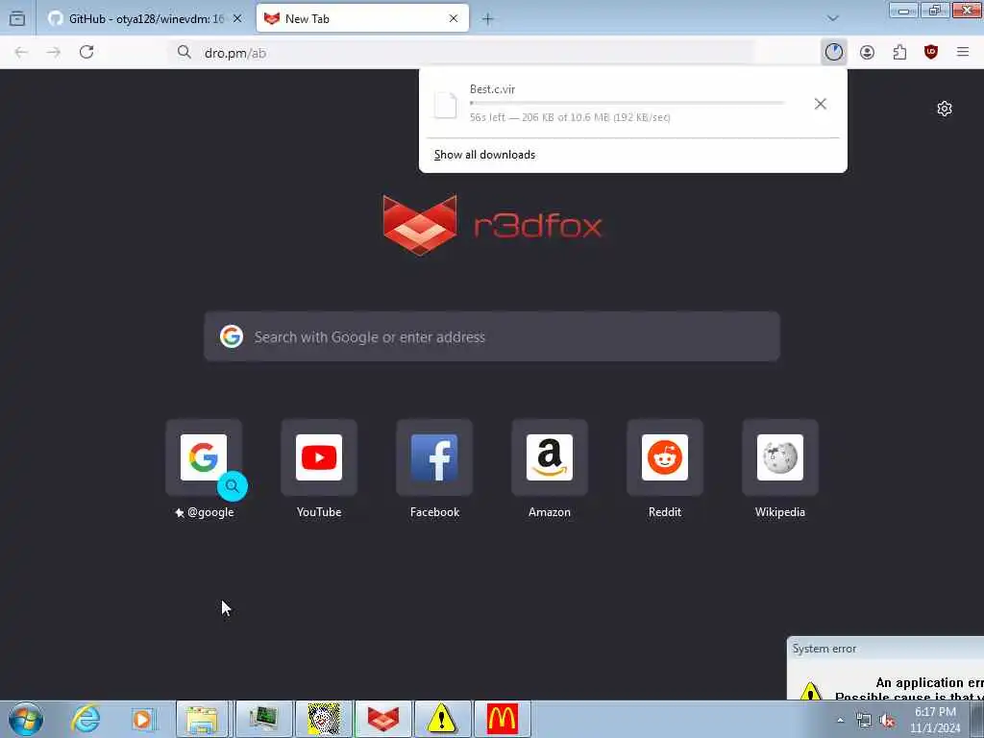Open the YouTube shortcut tile
This screenshot has height=738, width=984.
click(x=319, y=457)
